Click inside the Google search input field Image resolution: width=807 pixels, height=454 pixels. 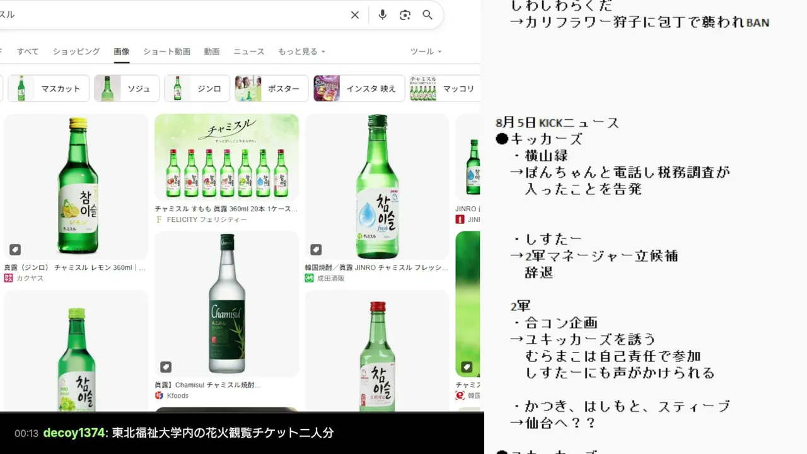click(170, 15)
